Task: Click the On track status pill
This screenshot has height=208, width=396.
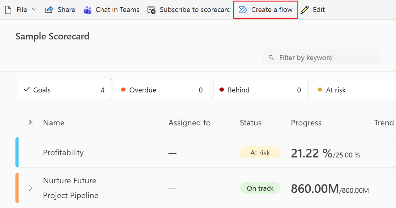Action: (260, 188)
